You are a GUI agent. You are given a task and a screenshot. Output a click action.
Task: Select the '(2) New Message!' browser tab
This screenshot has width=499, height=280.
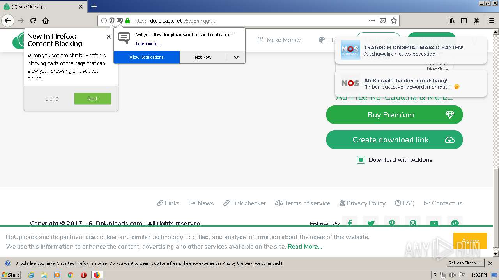pyautogui.click(x=43, y=7)
